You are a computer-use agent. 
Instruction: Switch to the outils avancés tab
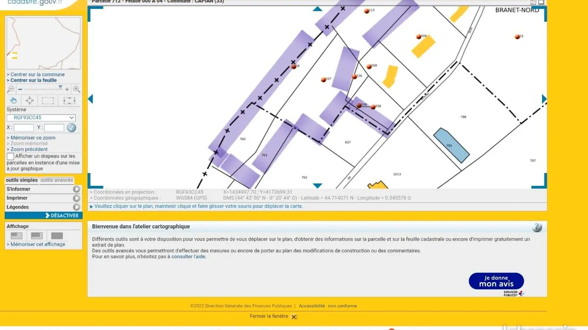point(56,180)
